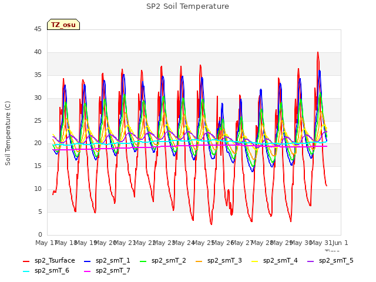Click the yellow sp2_smT_4 legend color marker
The image size is (376, 282).
254,261
